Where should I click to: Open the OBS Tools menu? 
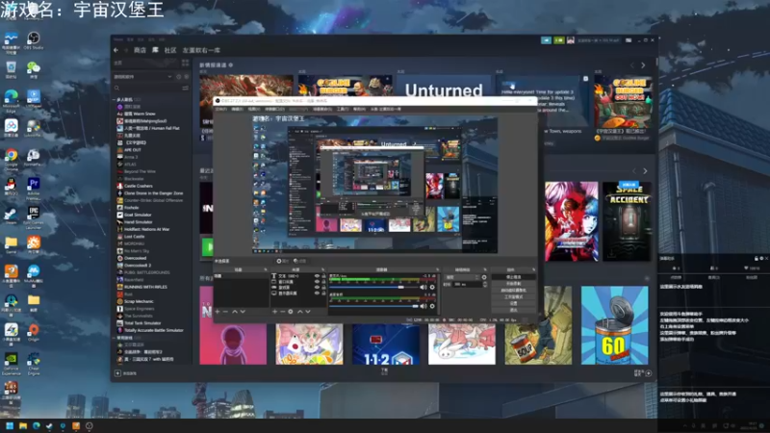pos(343,109)
